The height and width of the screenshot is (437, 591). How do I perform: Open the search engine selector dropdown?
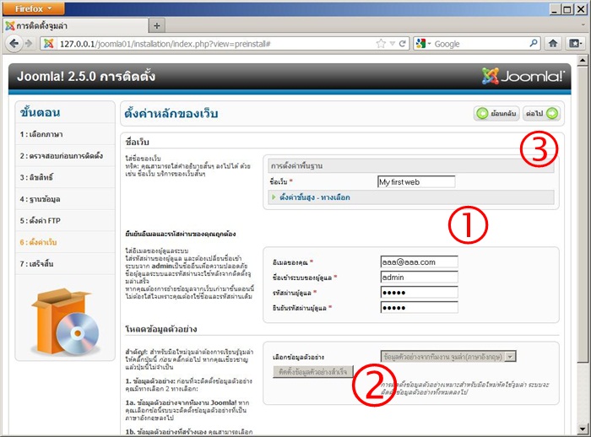point(423,44)
